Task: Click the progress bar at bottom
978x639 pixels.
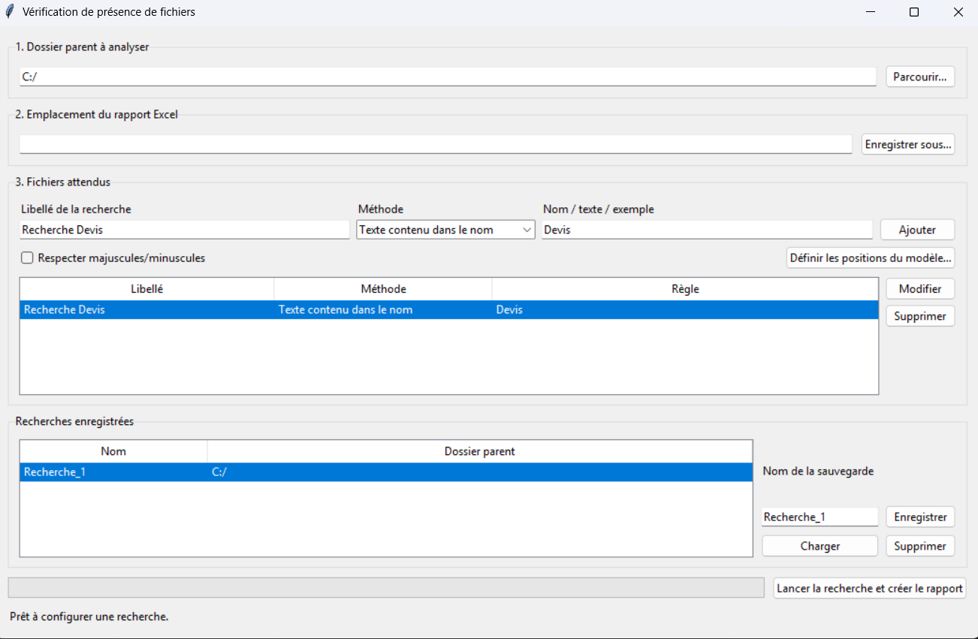Action: 386,588
